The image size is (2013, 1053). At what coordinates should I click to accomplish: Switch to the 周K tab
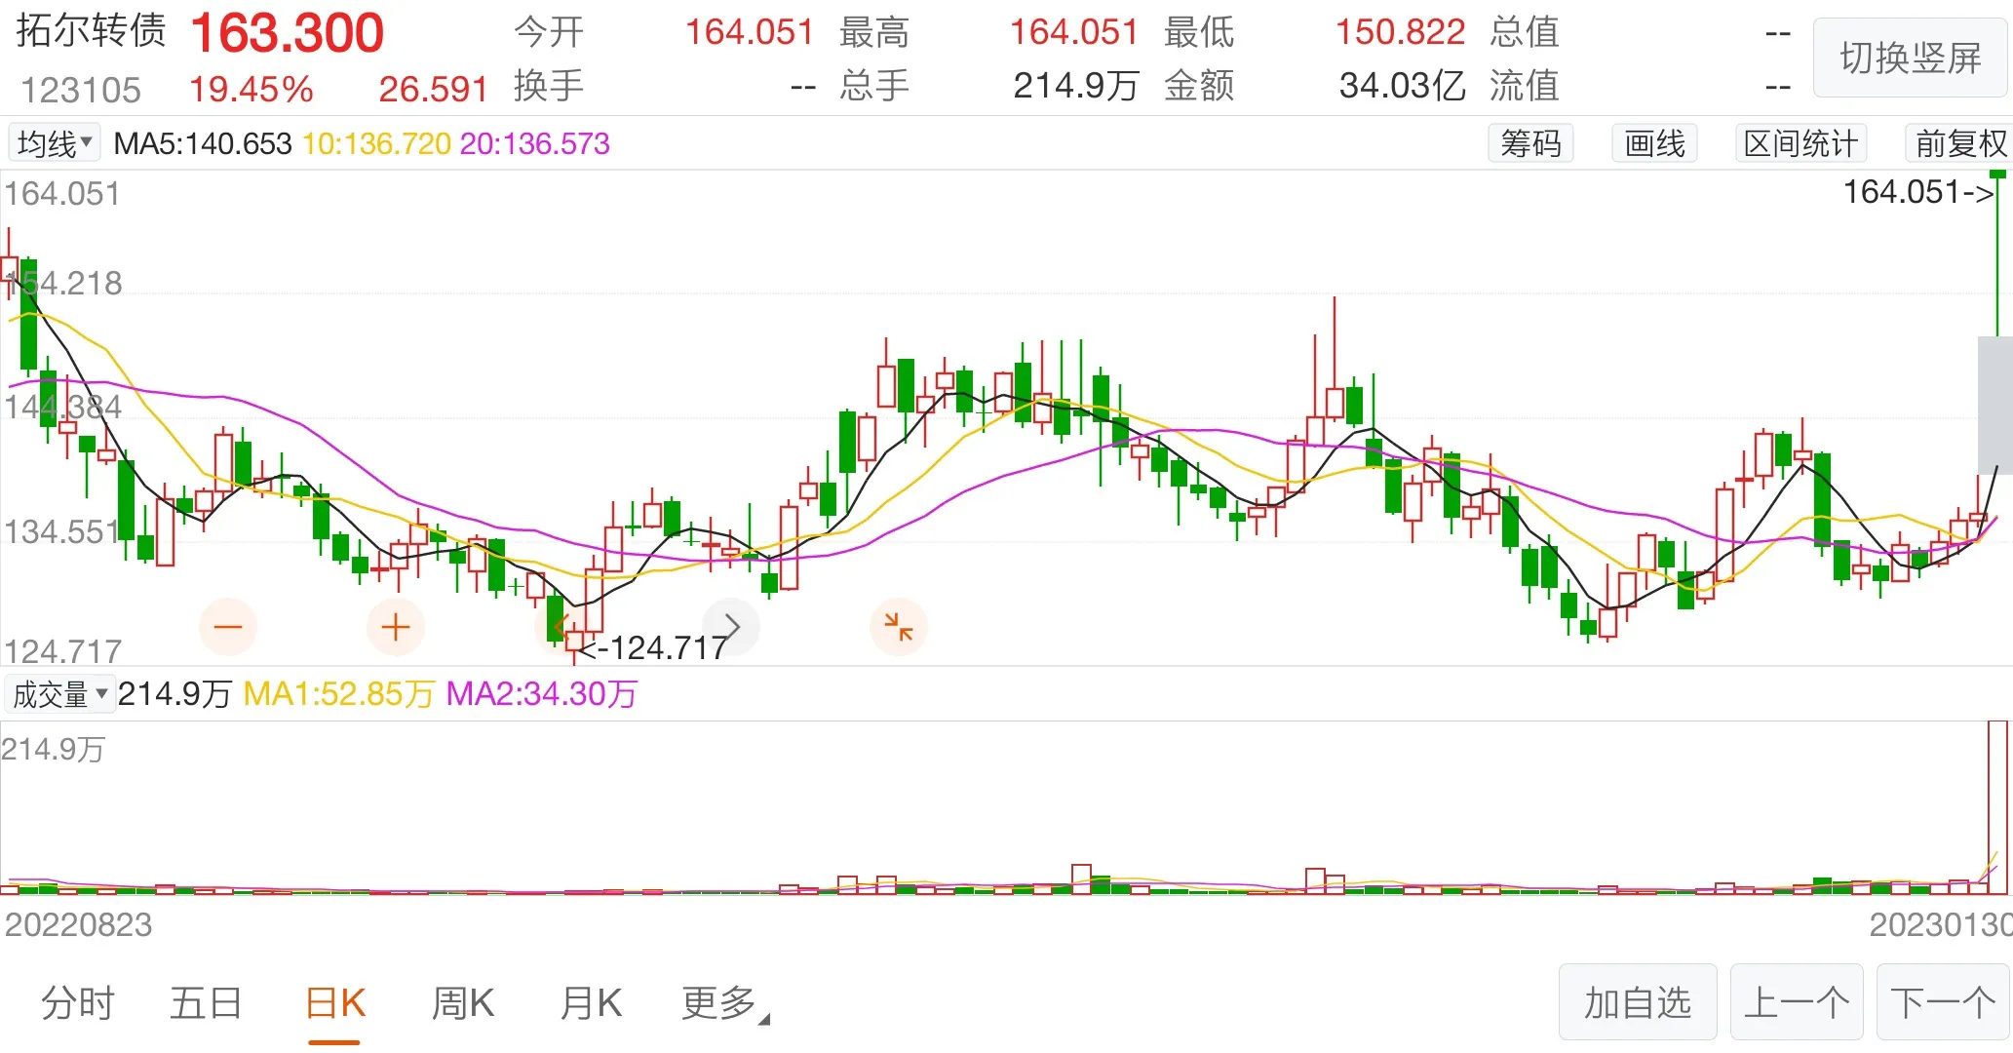462,1003
